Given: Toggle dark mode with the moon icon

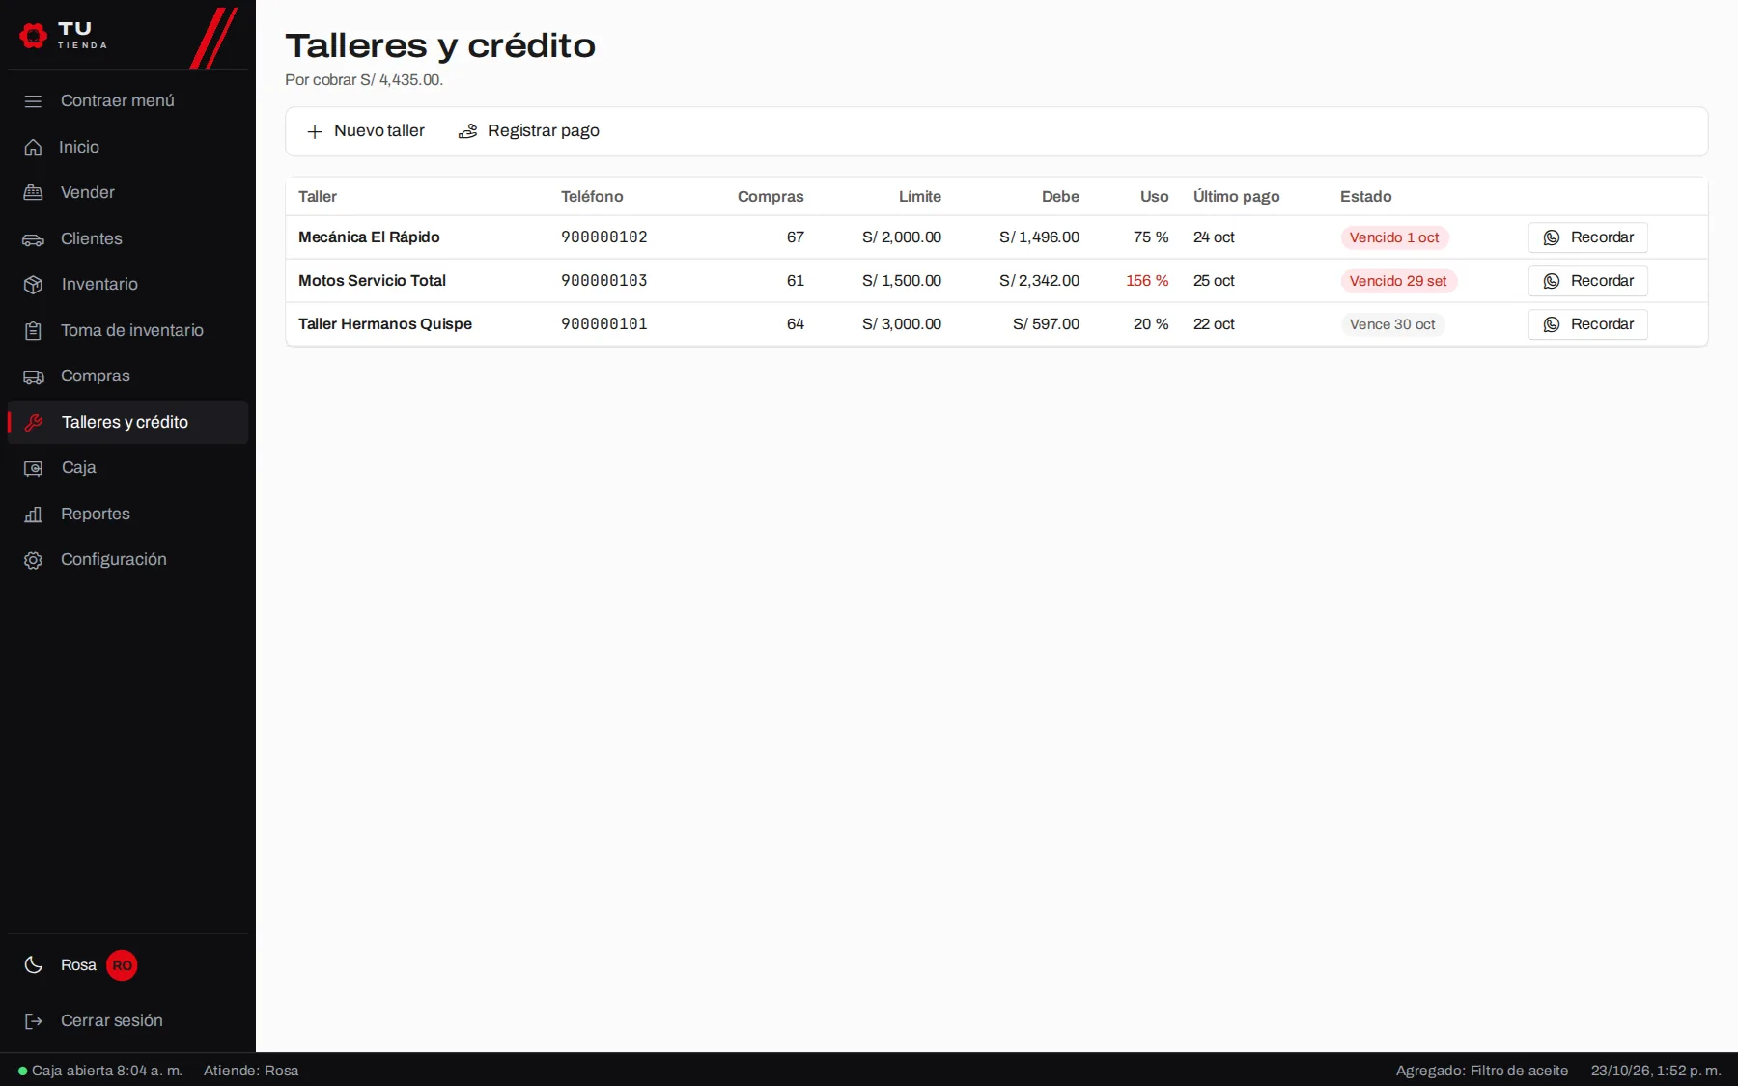Looking at the screenshot, I should tap(34, 965).
